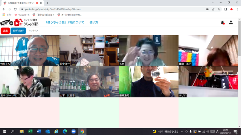The image size is (241, 135).
Task: Click the red 退出 leave button
Action: point(5,31)
